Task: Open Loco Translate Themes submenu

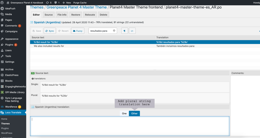Action: point(6,124)
